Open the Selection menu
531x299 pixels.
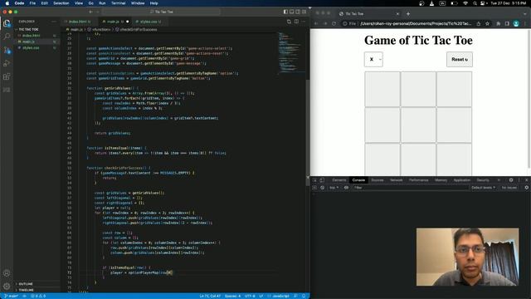[x=61, y=3]
